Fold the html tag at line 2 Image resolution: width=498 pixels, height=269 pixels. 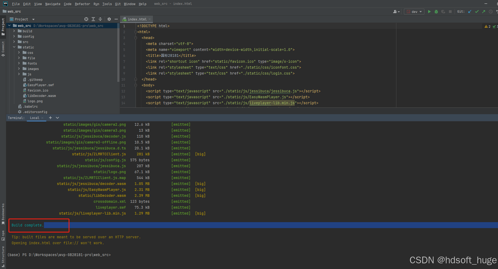[x=136, y=32]
